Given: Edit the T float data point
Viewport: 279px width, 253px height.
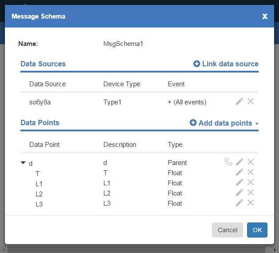Looking at the screenshot, I should [x=240, y=172].
